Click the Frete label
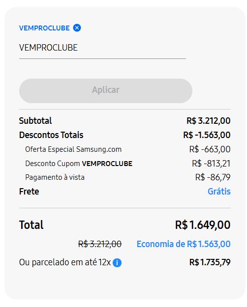This screenshot has width=247, height=307. tap(29, 192)
